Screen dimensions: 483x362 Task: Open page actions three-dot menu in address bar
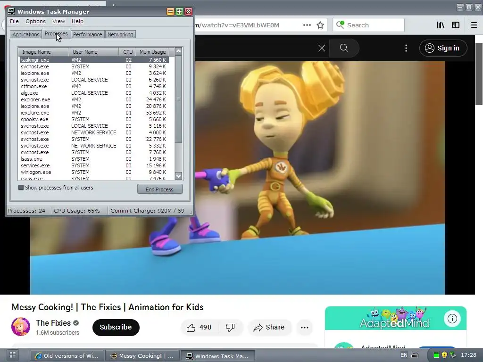(x=307, y=25)
